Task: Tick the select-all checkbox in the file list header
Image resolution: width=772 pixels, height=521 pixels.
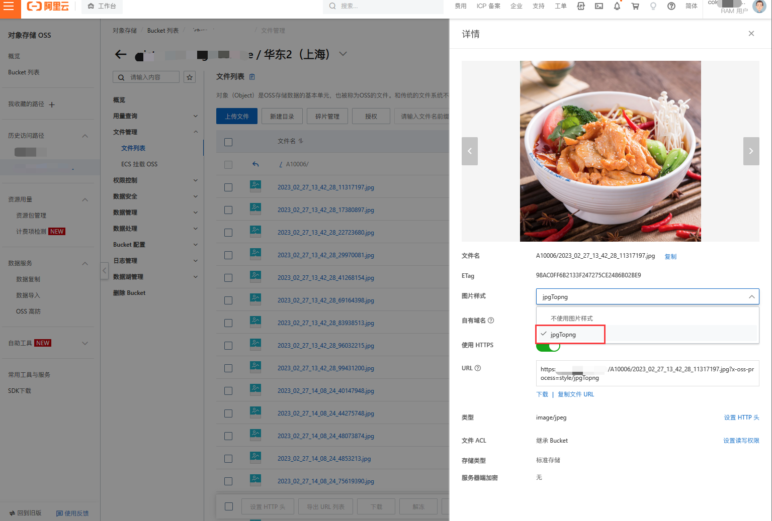Action: 228,142
